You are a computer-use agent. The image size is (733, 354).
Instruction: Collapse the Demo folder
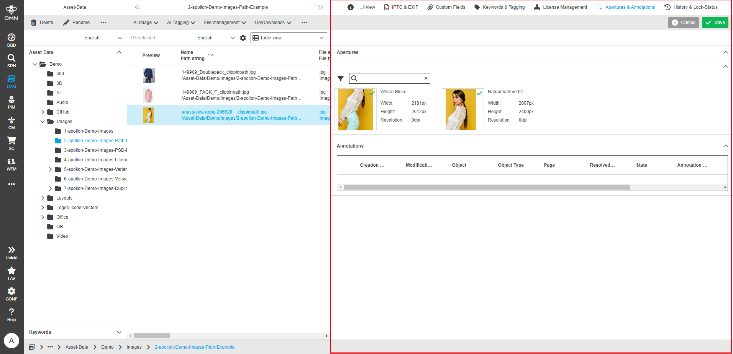tap(35, 64)
